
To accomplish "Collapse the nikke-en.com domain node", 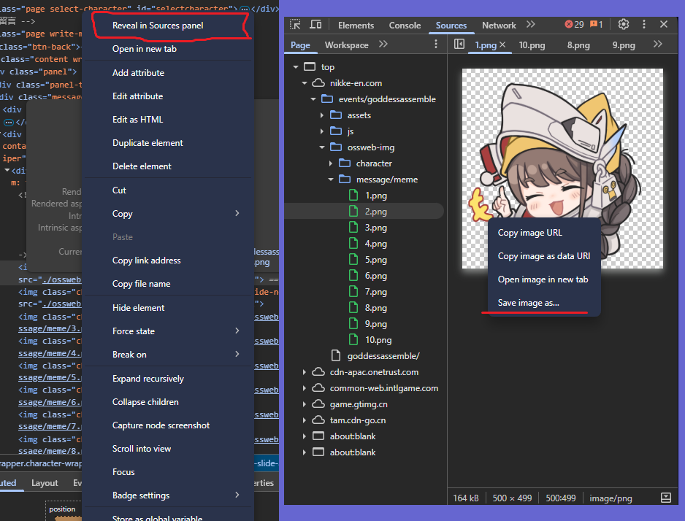I will pyautogui.click(x=305, y=83).
